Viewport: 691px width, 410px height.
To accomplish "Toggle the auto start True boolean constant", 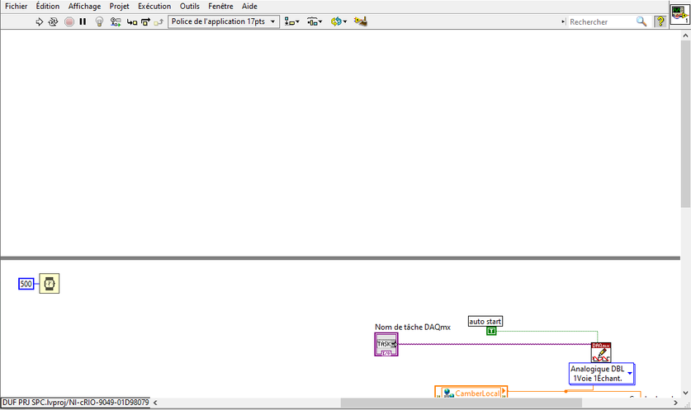I will (491, 331).
